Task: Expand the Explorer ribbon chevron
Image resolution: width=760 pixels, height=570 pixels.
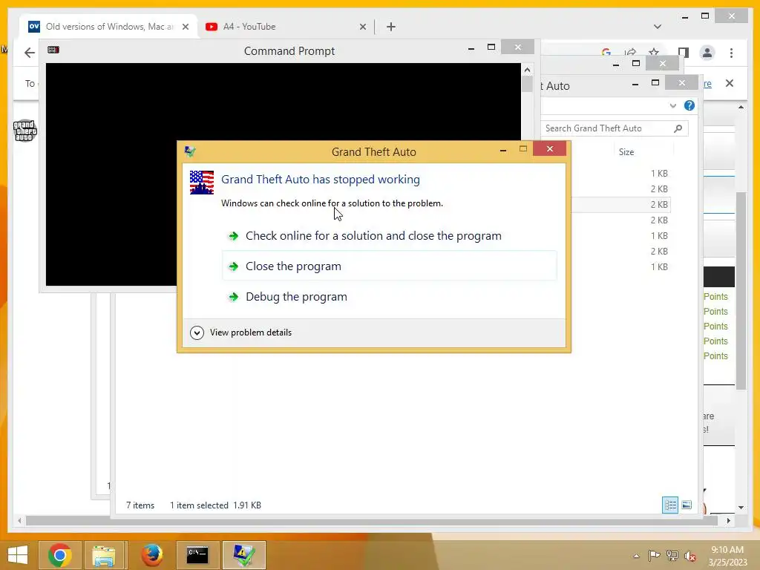Action: (672, 105)
